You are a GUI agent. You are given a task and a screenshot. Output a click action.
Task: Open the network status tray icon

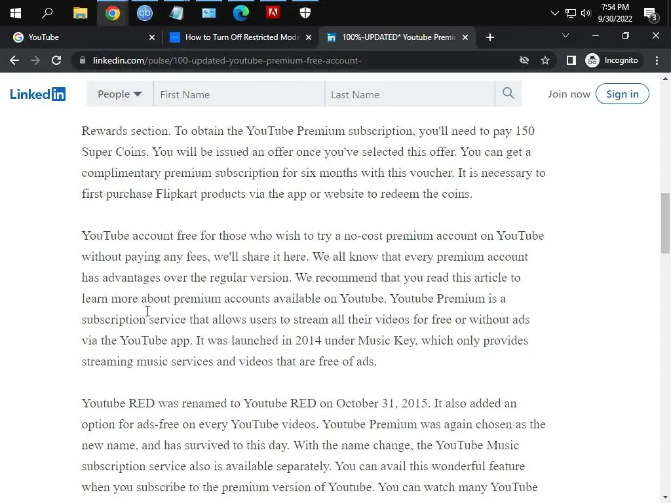(571, 13)
